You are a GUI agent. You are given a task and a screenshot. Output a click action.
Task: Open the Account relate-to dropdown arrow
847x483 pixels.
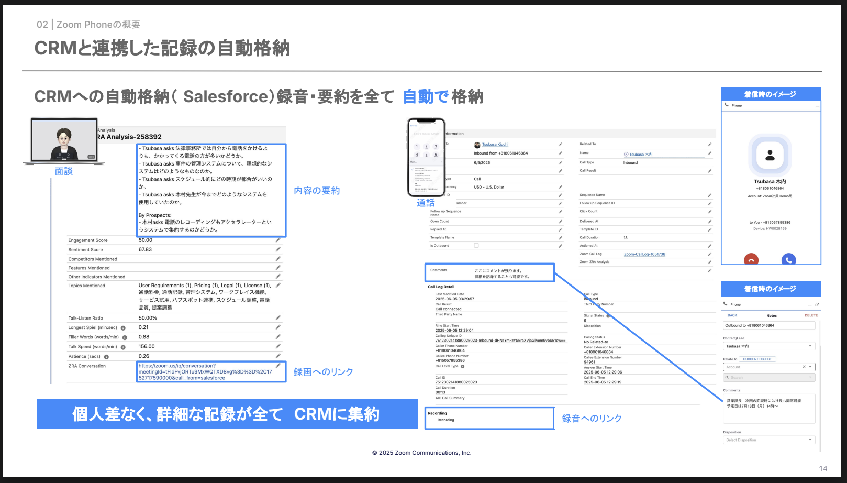pyautogui.click(x=811, y=367)
